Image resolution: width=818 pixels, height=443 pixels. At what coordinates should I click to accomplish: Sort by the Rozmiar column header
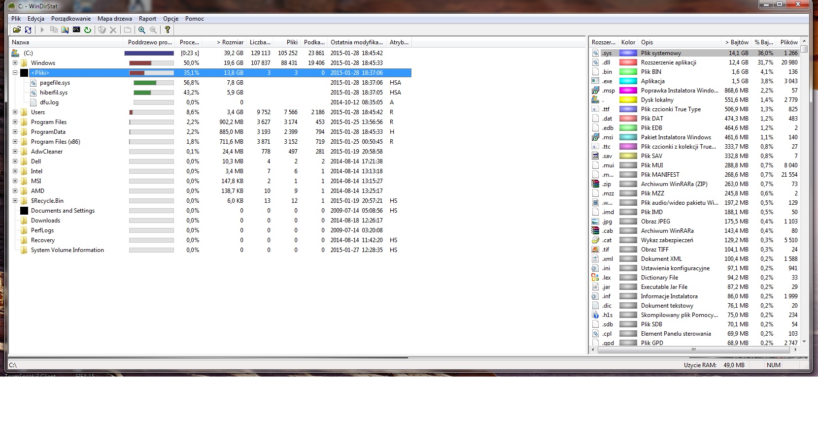tap(224, 42)
